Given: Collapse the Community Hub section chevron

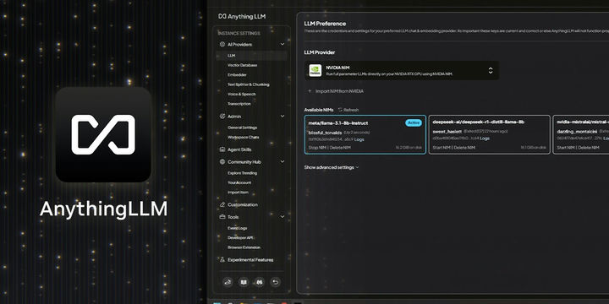Looking at the screenshot, I should (x=283, y=161).
